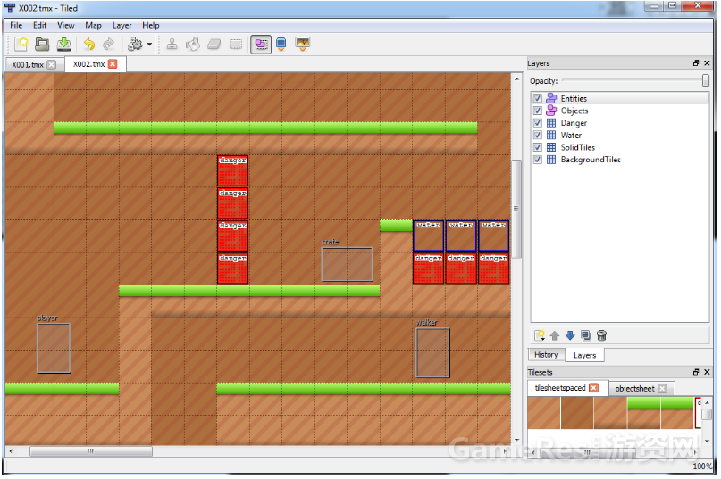This screenshot has width=721, height=479.
Task: Select the tilesheetspaced tileset tab
Action: tap(560, 388)
